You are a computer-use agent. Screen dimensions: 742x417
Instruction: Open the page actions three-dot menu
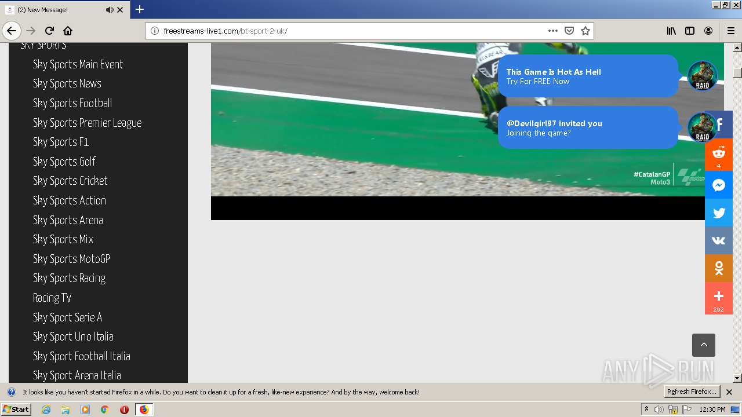[553, 31]
